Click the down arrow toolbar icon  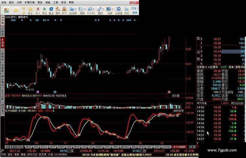coord(23,13)
